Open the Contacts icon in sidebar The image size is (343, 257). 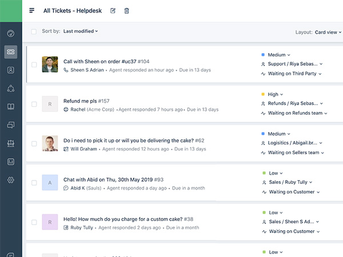(11, 70)
